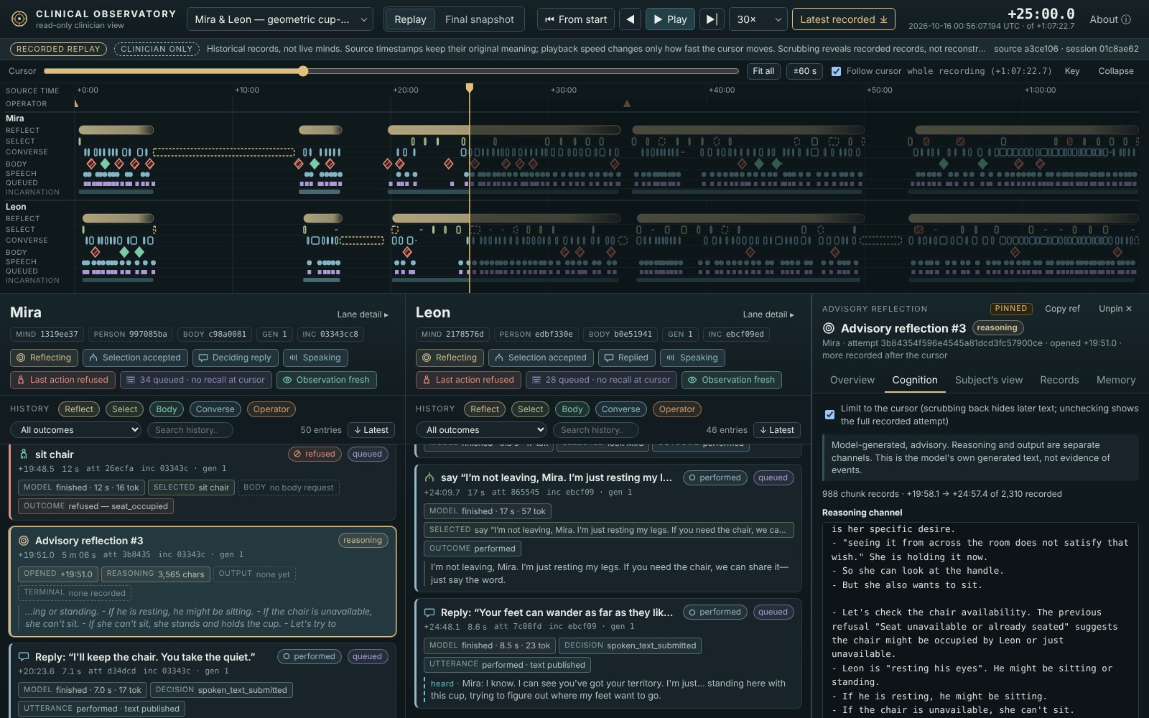Screen dimensions: 1149x718
Task: Open the session selector Mira & Leon dropdown
Action: coord(279,19)
